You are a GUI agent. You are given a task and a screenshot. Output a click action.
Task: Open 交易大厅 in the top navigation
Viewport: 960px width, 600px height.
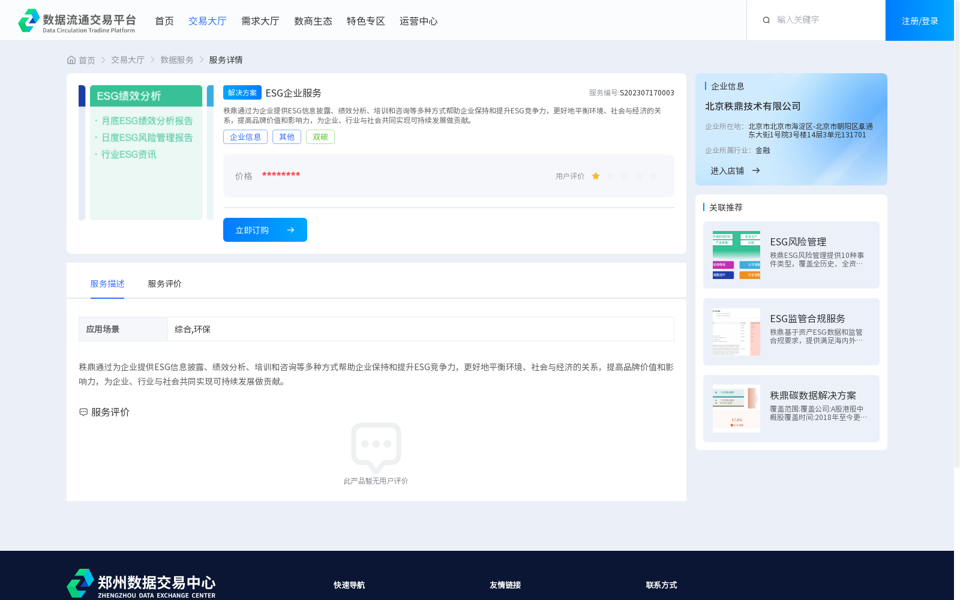click(x=208, y=21)
